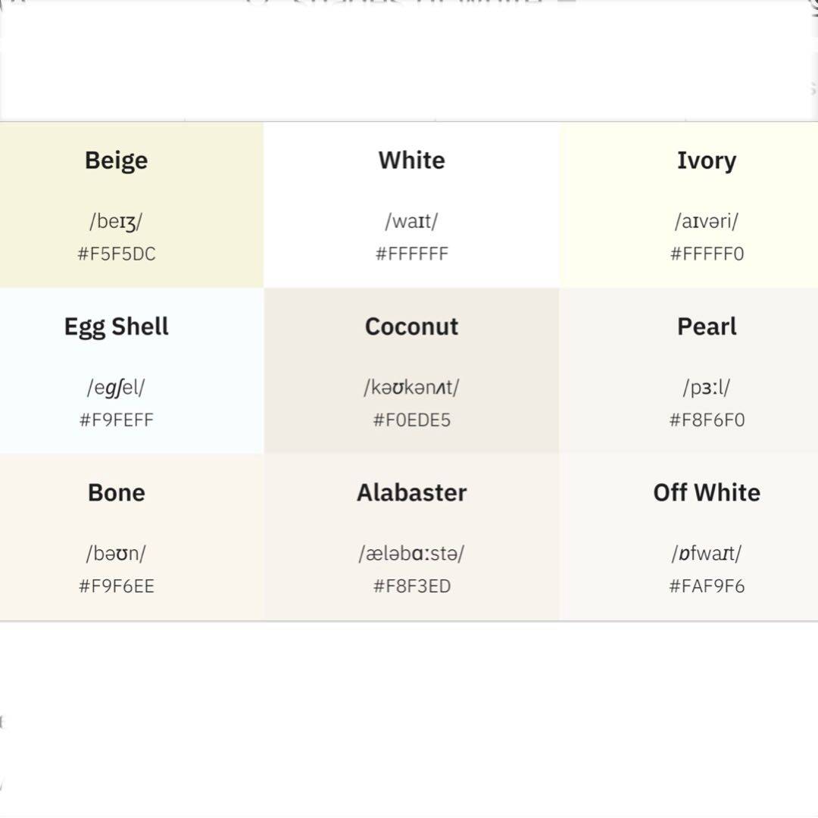Click the Ivory pronunciation /aɪvəri/

(706, 221)
